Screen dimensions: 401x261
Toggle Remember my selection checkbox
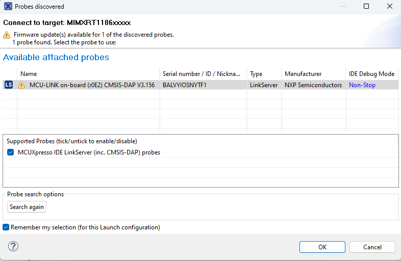point(6,227)
